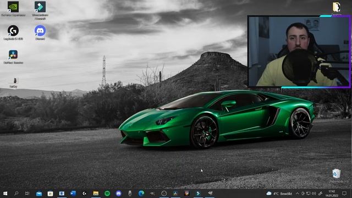Switch to Discord in the taskbar
This screenshot has height=198, width=352.
119,193
